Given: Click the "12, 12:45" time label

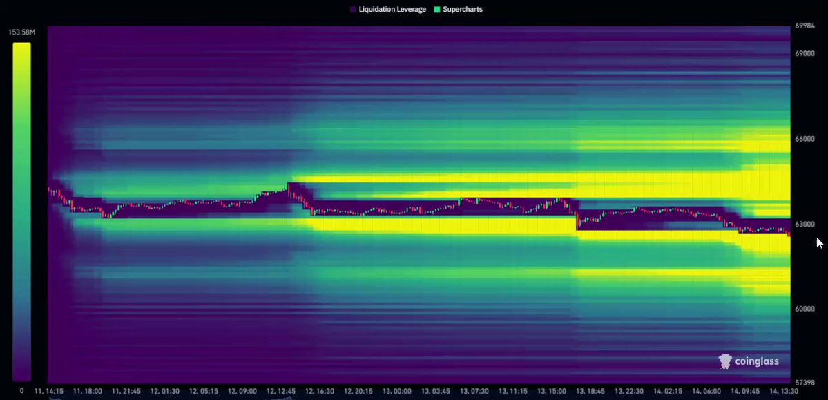Looking at the screenshot, I should (281, 392).
